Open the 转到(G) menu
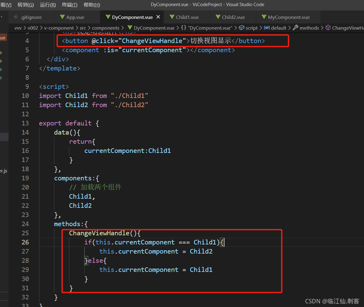364x307 pixels. coord(26,5)
